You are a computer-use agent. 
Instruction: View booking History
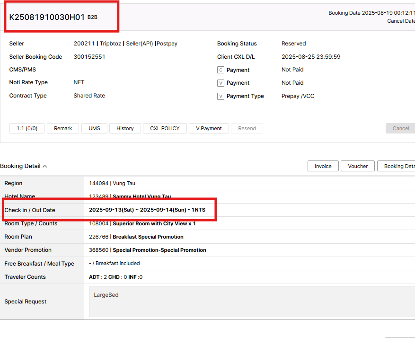125,128
